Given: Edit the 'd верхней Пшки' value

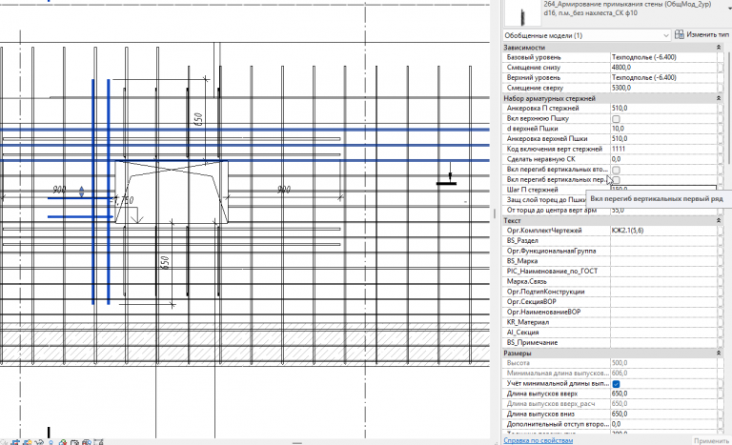Looking at the screenshot, I should 663,129.
